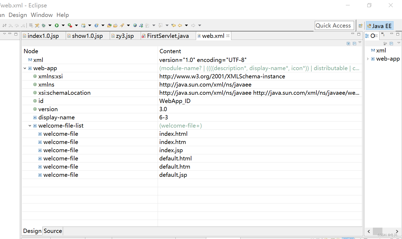The height and width of the screenshot is (239, 402).
Task: Select the version attribute row
Action: pyautogui.click(x=192, y=109)
